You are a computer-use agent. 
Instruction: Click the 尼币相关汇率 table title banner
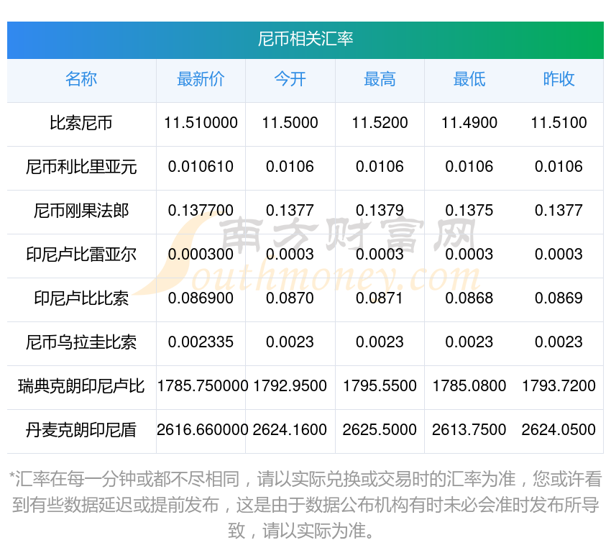pos(305,39)
